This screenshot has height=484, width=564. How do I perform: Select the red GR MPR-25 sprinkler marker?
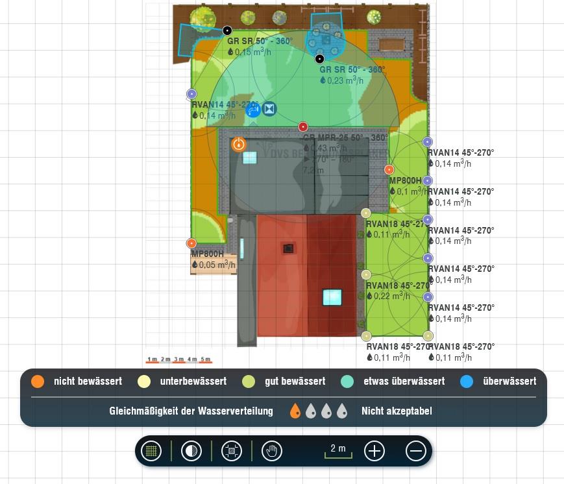pyautogui.click(x=303, y=127)
